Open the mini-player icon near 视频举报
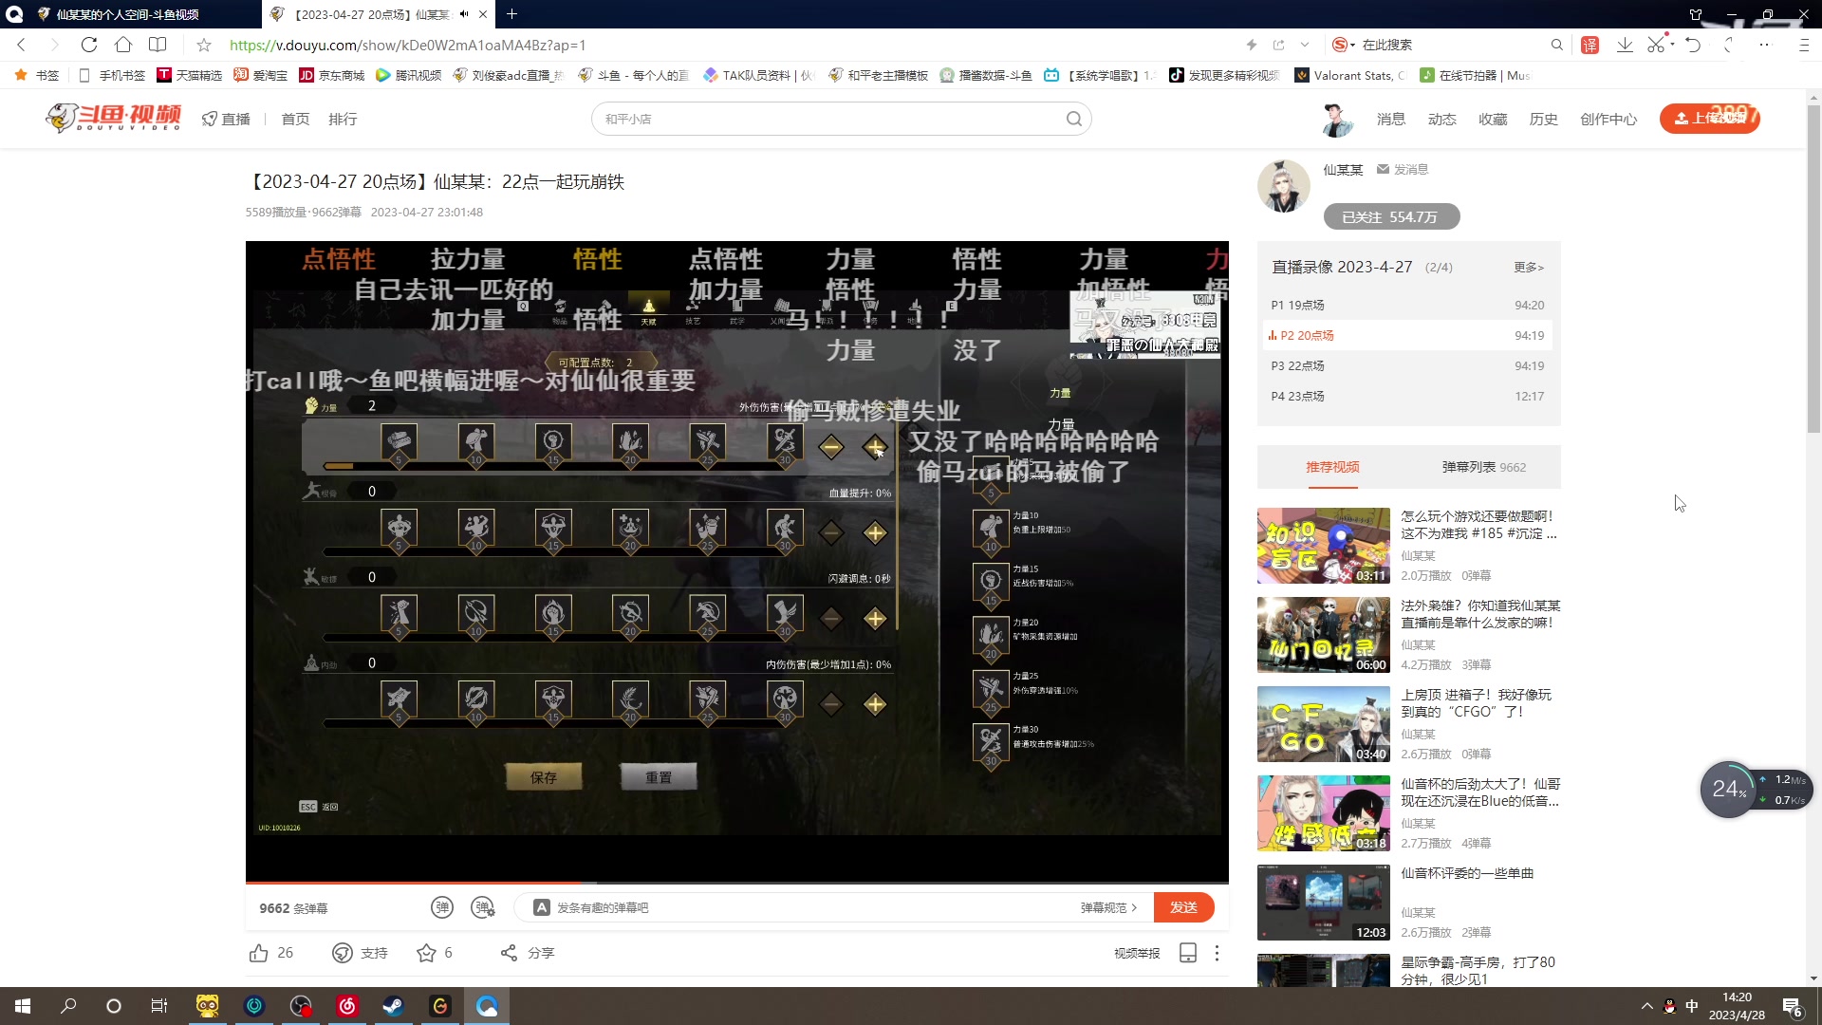Viewport: 1822px width, 1025px height. [x=1187, y=953]
